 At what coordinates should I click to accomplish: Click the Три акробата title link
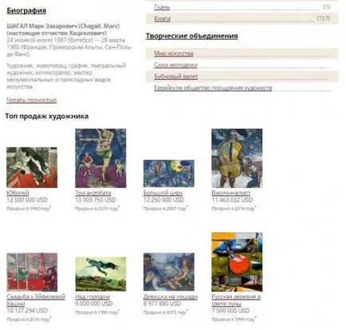pyautogui.click(x=93, y=193)
